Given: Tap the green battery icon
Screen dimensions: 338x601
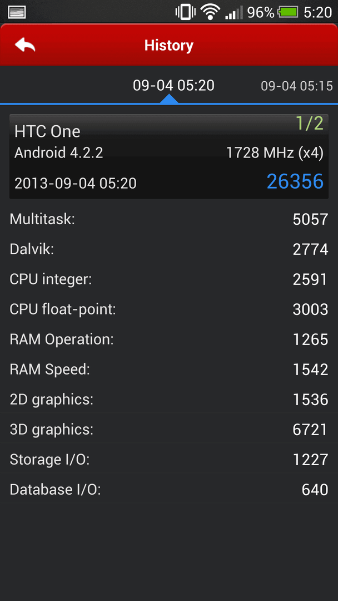Looking at the screenshot, I should [x=288, y=13].
